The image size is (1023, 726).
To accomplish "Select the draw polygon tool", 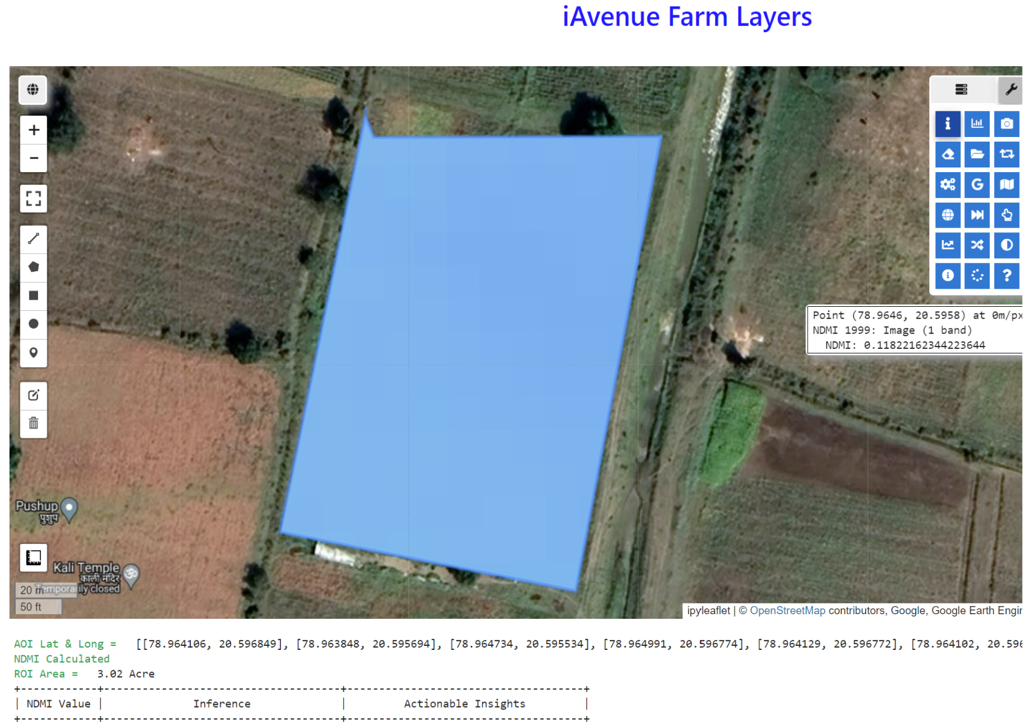I will (33, 267).
